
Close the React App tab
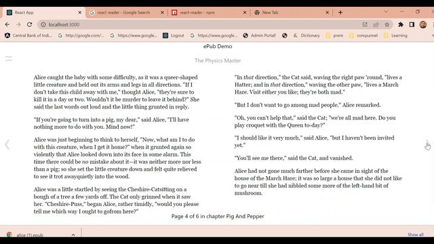(x=80, y=12)
